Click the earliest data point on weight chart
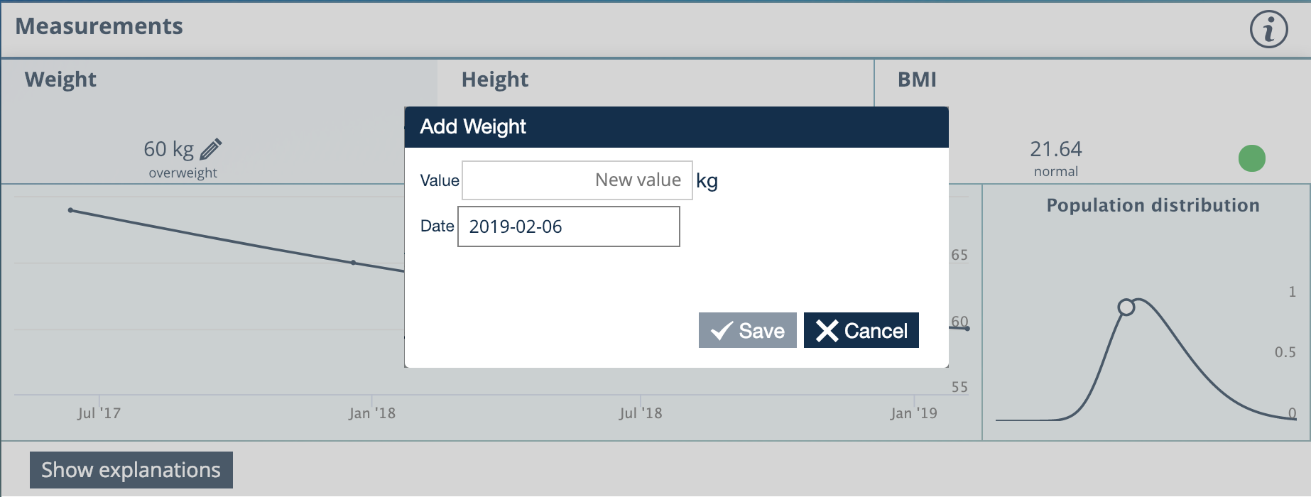Image resolution: width=1311 pixels, height=497 pixels. tap(70, 210)
